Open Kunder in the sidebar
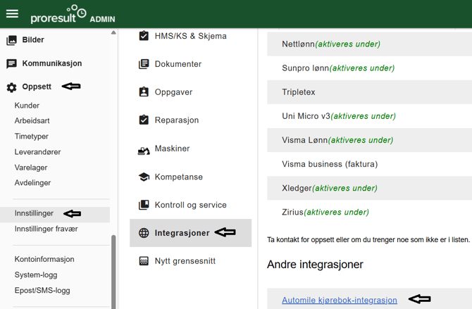Screen dimensions: 472x309 27,106
